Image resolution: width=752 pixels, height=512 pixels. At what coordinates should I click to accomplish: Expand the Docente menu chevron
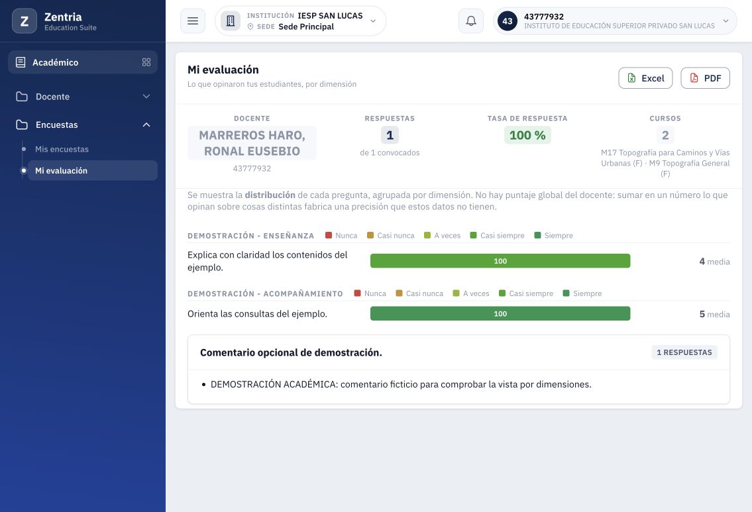(x=146, y=96)
